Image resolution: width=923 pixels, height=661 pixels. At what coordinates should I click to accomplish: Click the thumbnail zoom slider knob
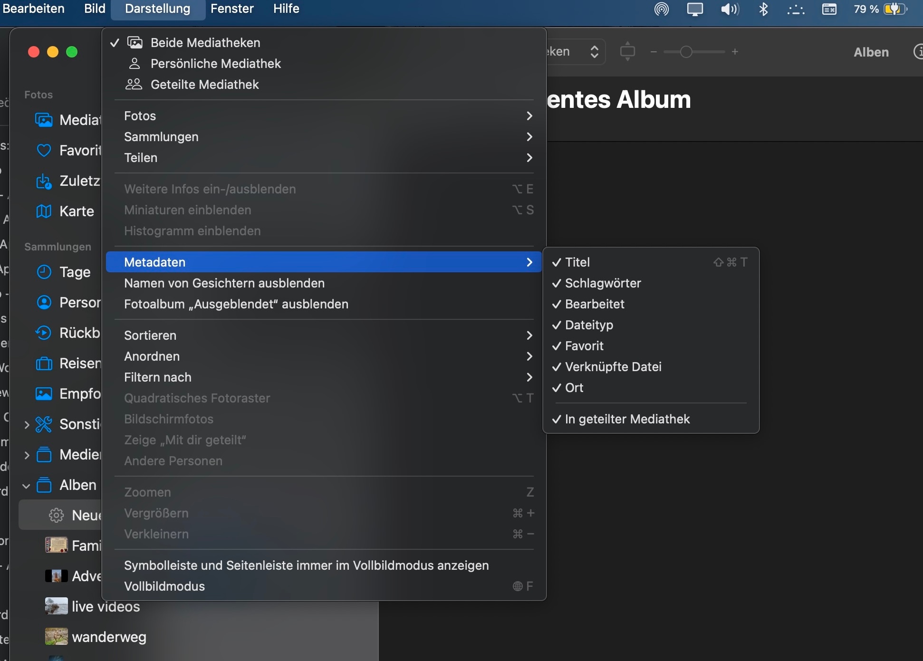tap(686, 52)
